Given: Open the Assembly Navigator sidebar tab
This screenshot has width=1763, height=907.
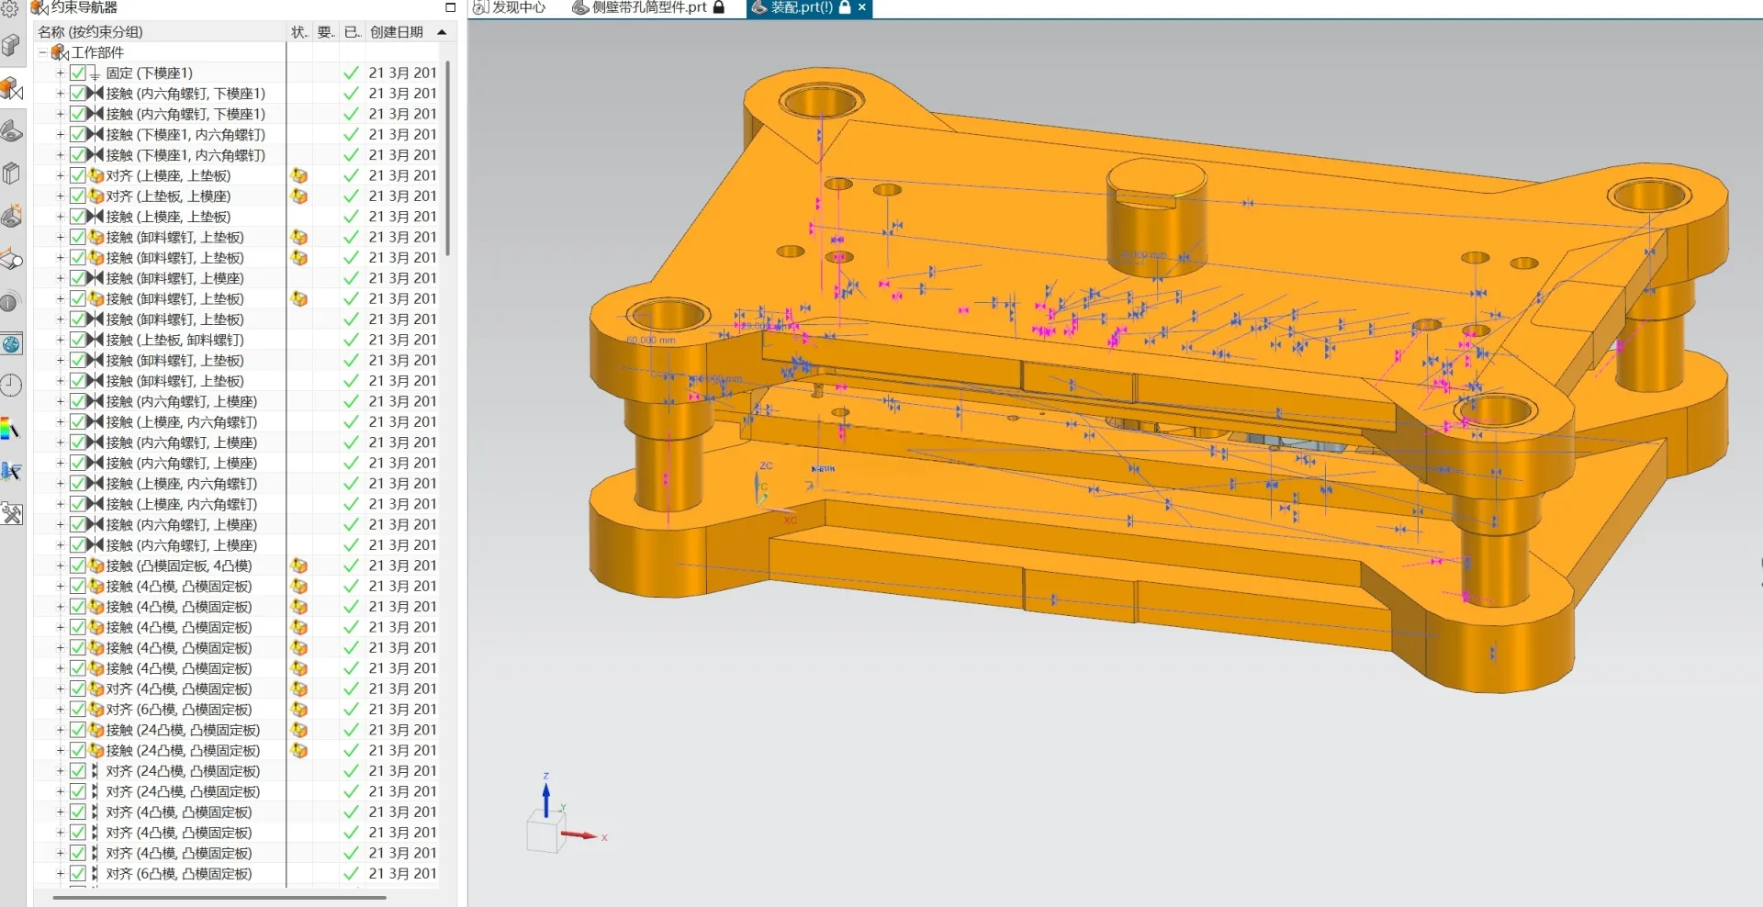Looking at the screenshot, I should pyautogui.click(x=11, y=46).
